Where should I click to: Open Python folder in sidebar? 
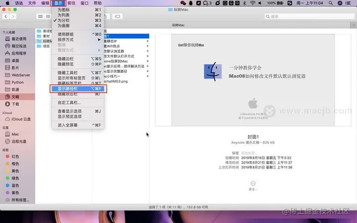(x=17, y=82)
